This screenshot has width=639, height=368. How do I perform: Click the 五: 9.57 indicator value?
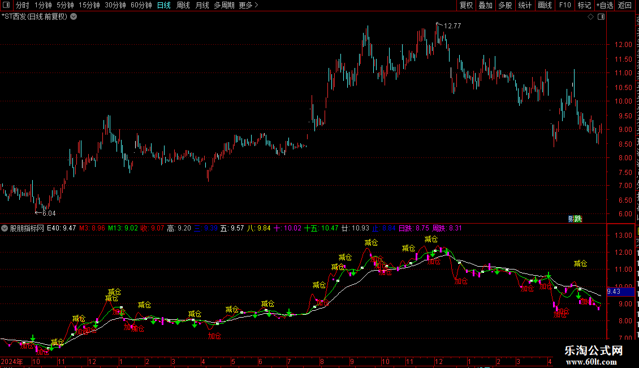pos(232,228)
